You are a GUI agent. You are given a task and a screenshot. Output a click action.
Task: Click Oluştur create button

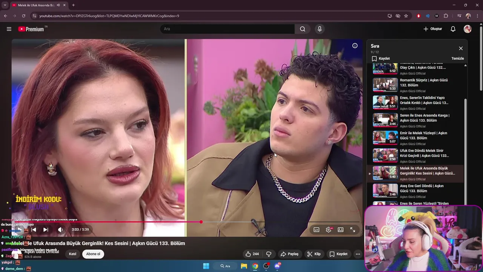click(432, 29)
